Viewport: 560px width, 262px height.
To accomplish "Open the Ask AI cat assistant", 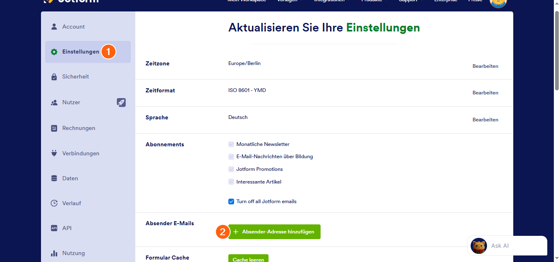I will [478, 246].
